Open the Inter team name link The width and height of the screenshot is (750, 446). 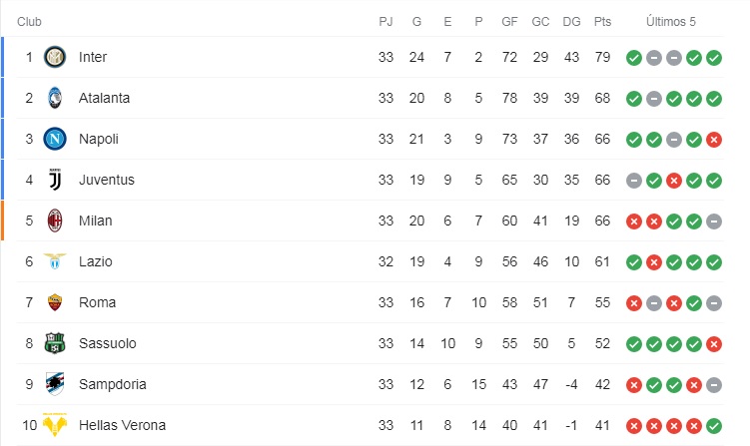point(93,57)
